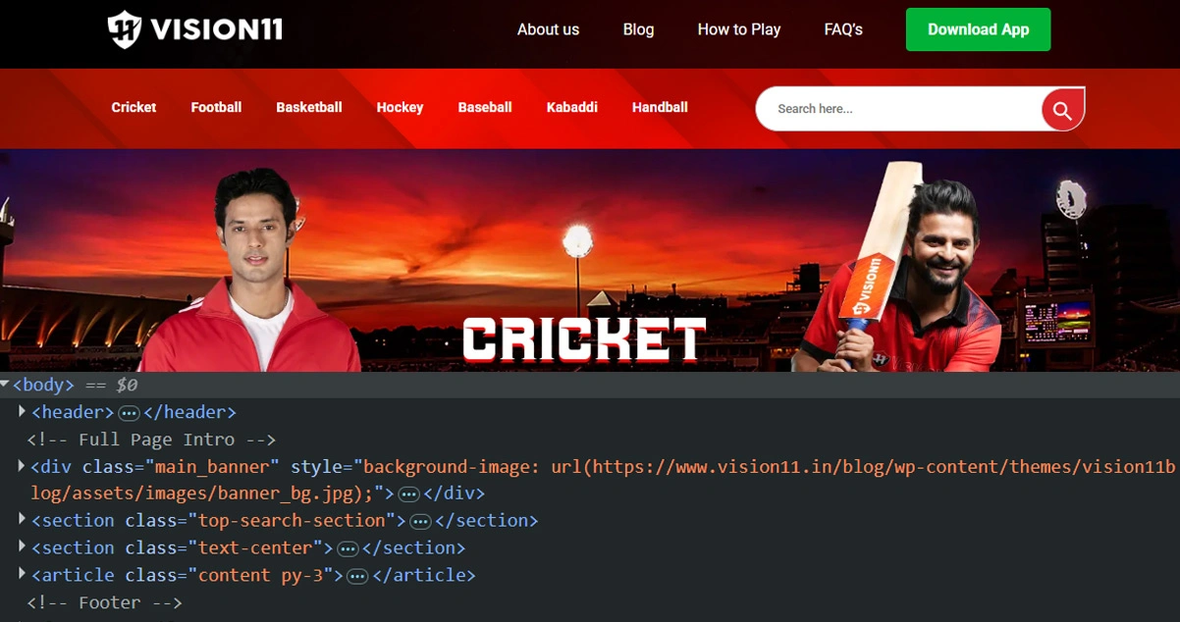
Task: Select the Kabaddi category
Action: click(571, 107)
